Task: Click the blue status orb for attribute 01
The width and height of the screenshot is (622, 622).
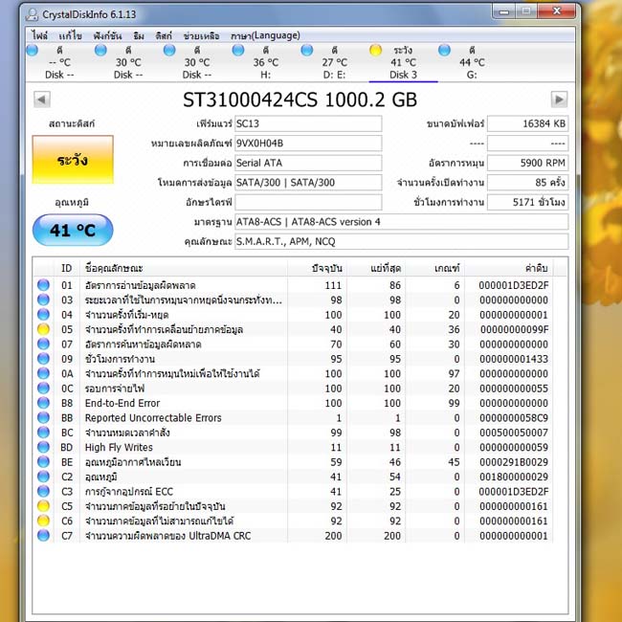Action: pyautogui.click(x=43, y=285)
